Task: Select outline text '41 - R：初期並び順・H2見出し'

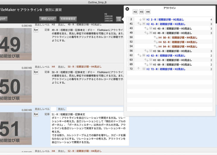Action: (168, 24)
